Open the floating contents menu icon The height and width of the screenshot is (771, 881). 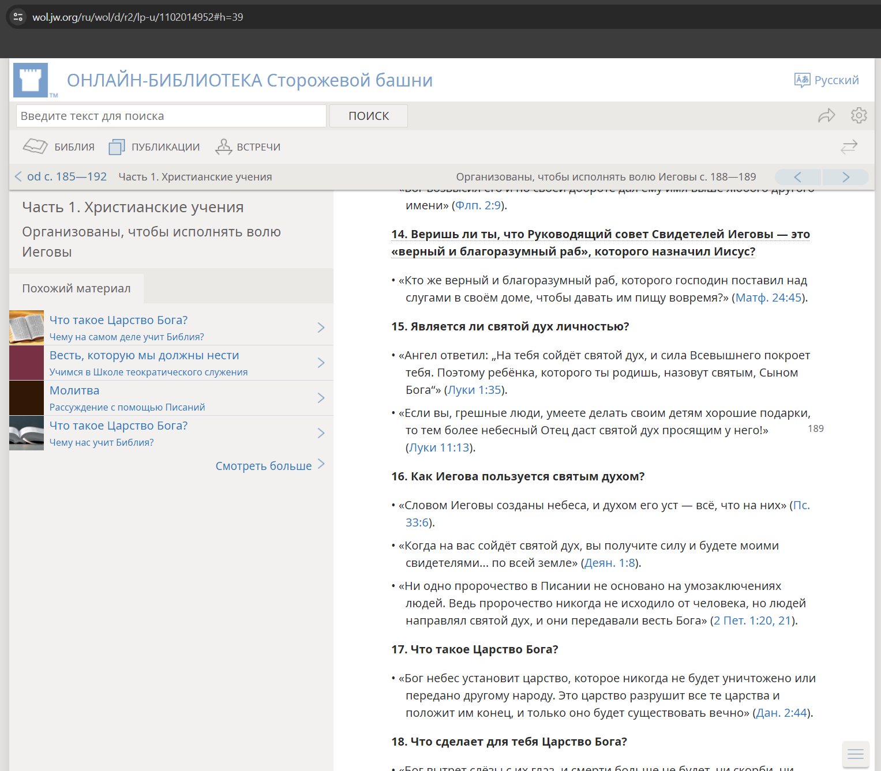point(856,754)
